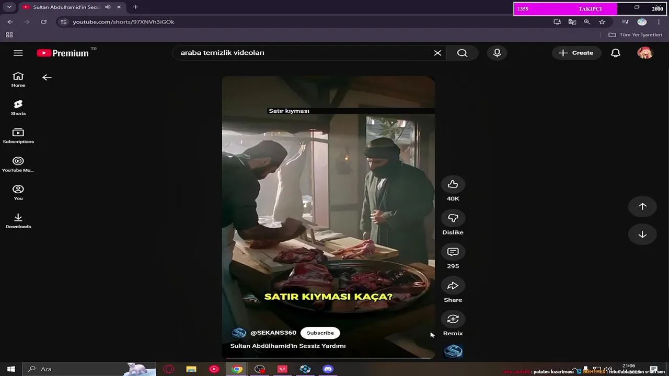Like the Short with 40K likes
The image size is (669, 376).
453,184
